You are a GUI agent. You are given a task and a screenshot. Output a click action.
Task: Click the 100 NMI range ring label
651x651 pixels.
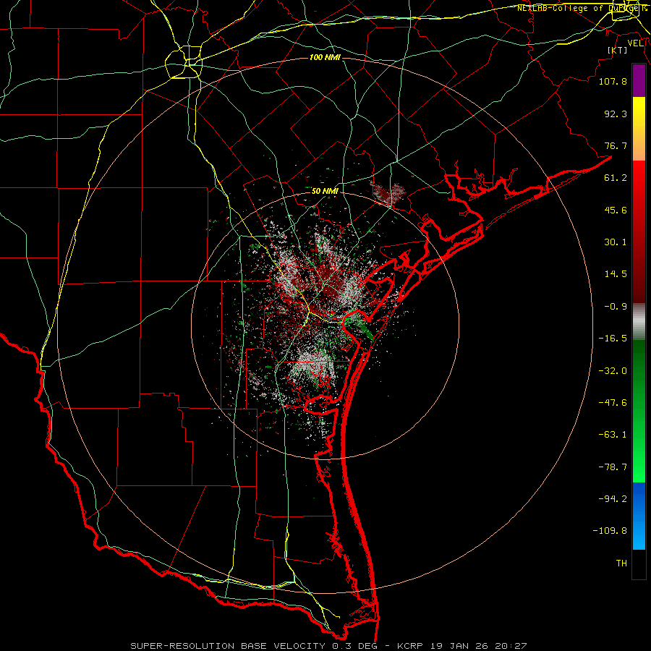point(325,57)
